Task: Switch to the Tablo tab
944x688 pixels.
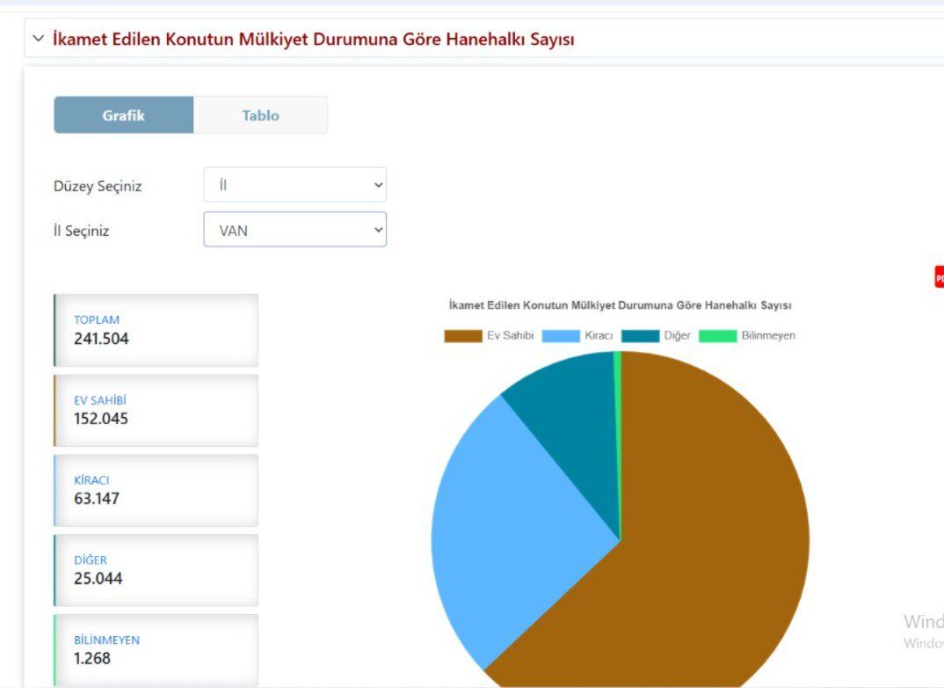Action: (x=261, y=115)
